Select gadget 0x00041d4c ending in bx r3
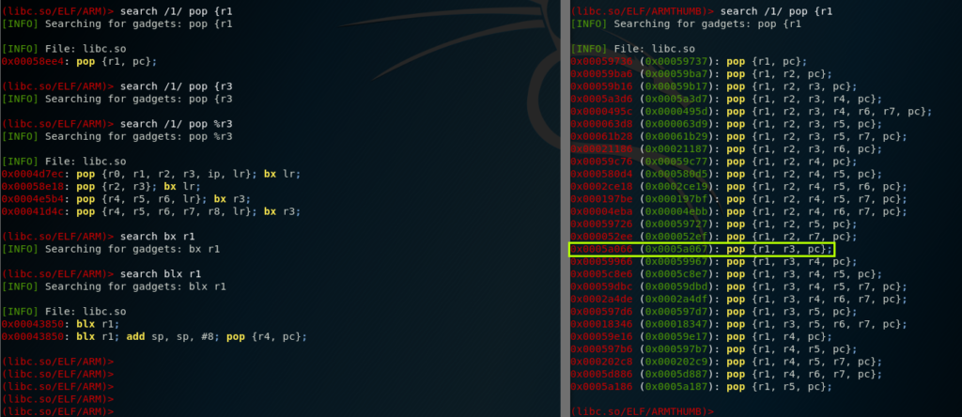 coord(151,211)
